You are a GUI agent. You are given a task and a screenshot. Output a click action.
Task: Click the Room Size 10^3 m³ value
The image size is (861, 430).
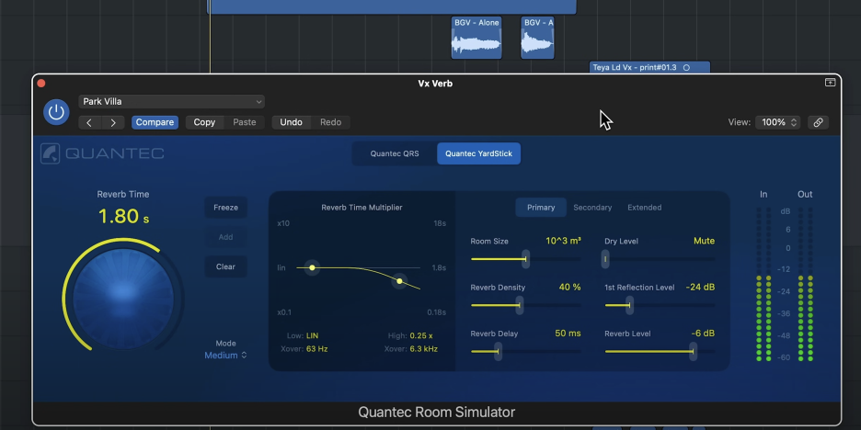tap(563, 241)
